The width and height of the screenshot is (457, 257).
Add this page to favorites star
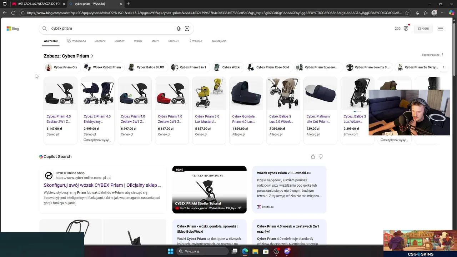point(407,13)
